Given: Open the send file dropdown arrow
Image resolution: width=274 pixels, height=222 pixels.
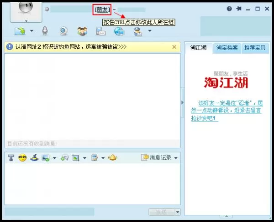Looking at the screenshot, I should click(x=32, y=31).
